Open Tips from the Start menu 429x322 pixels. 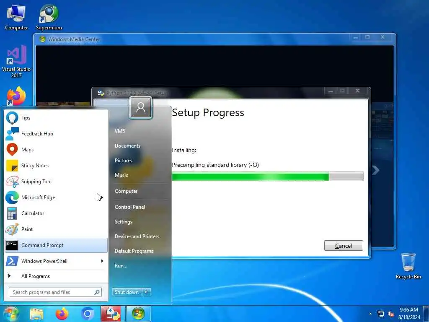[56, 118]
